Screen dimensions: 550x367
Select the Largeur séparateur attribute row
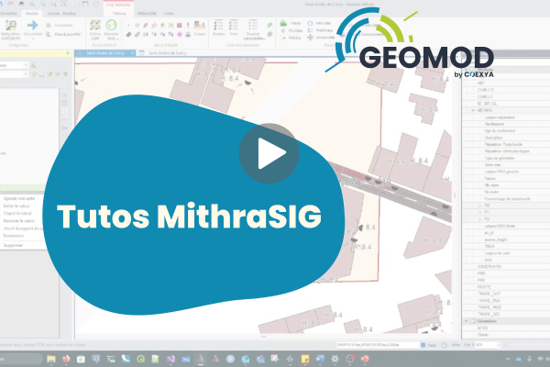(506, 117)
